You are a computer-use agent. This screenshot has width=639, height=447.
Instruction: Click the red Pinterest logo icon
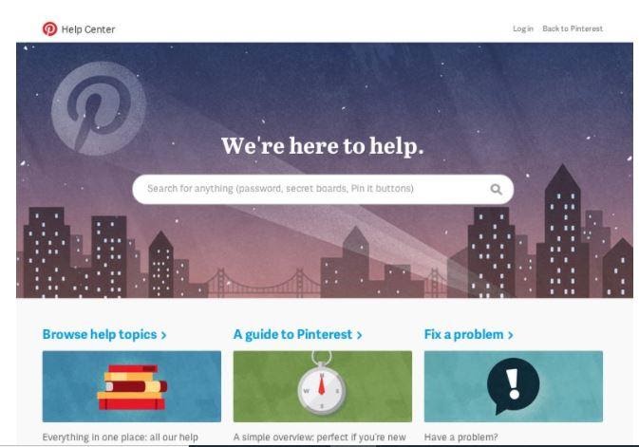pos(49,28)
